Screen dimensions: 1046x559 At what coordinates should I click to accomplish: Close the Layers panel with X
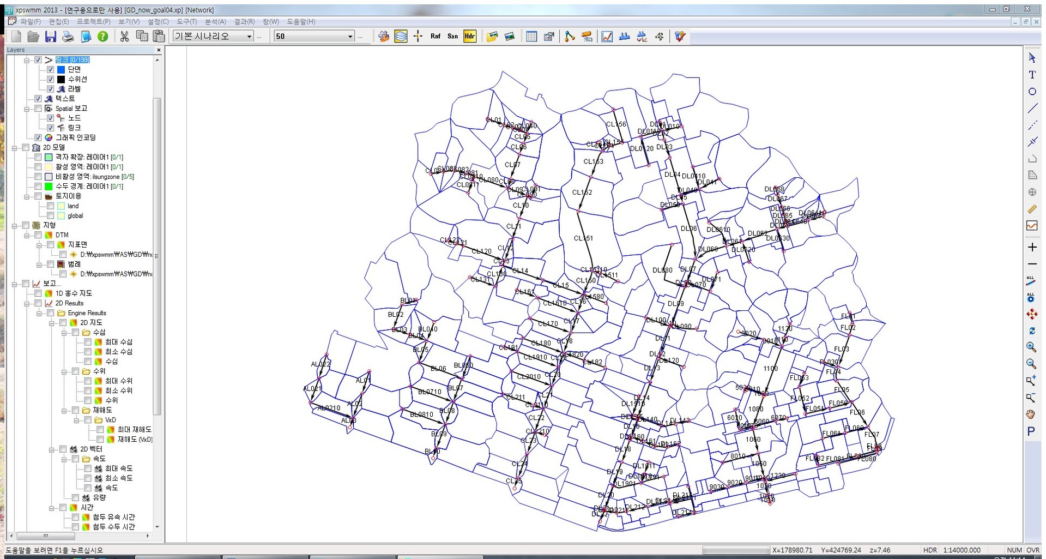click(x=159, y=50)
